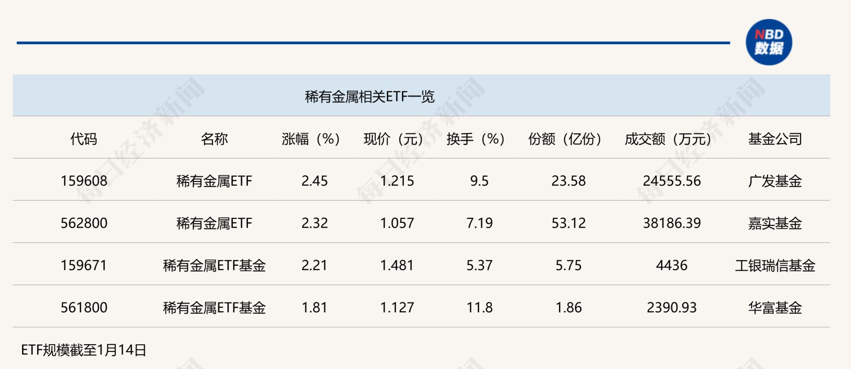Click the 成交额(万元) column header

coord(668,139)
